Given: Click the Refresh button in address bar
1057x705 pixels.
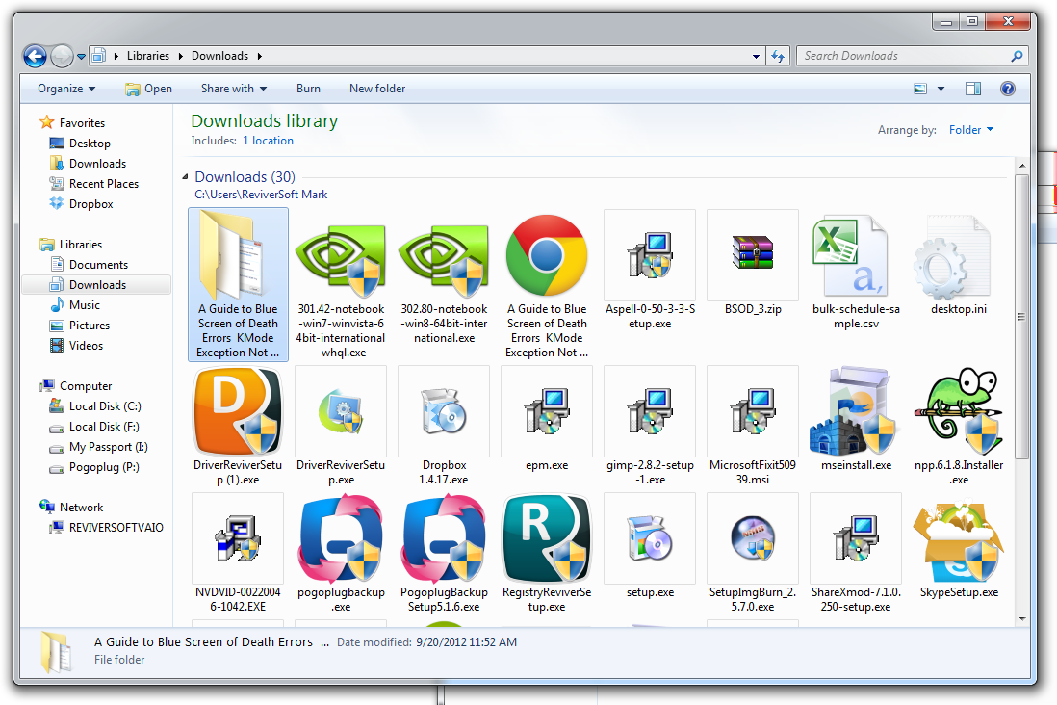Looking at the screenshot, I should (778, 56).
